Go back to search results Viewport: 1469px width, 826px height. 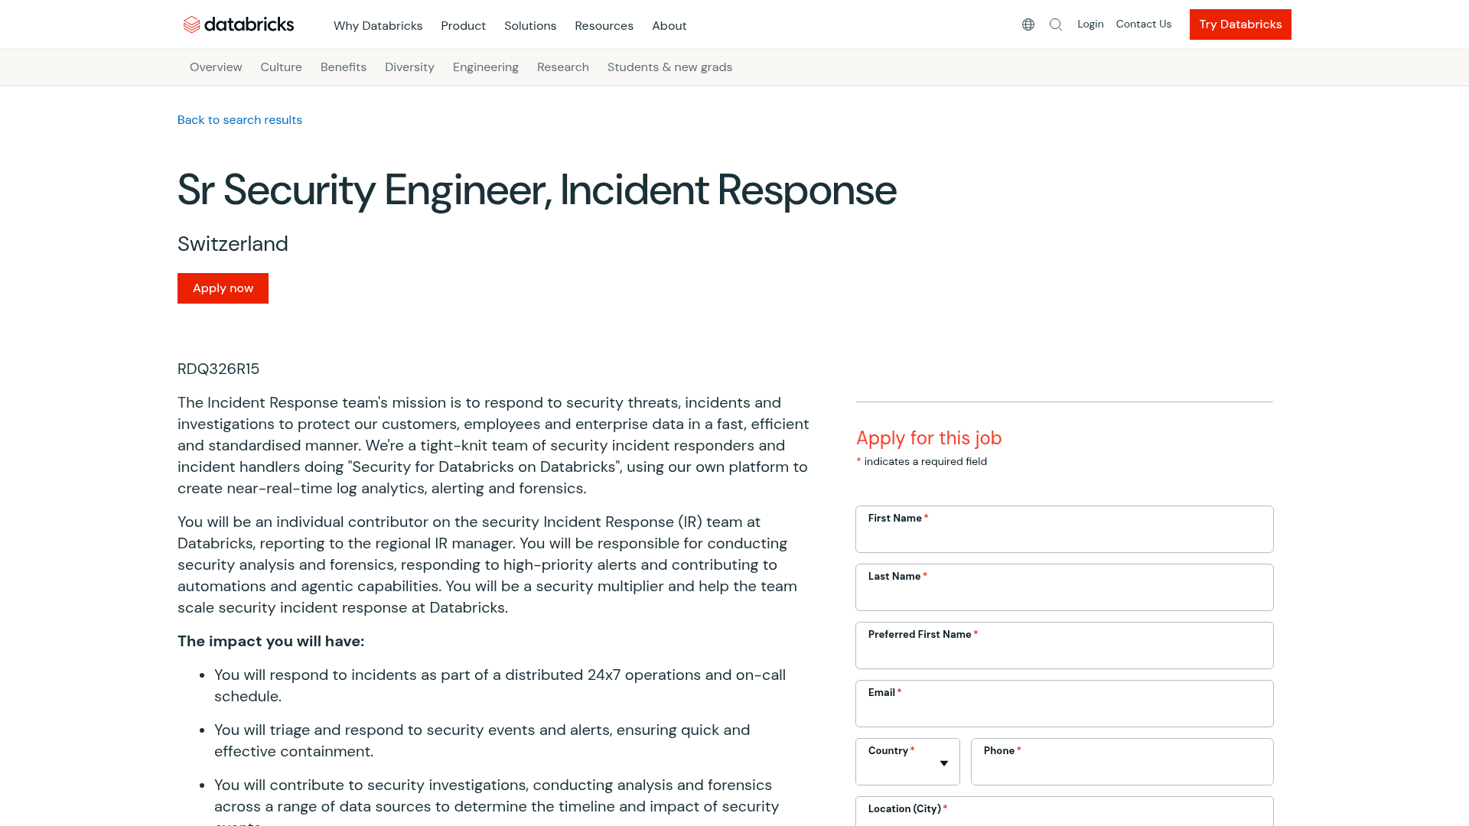coord(239,120)
